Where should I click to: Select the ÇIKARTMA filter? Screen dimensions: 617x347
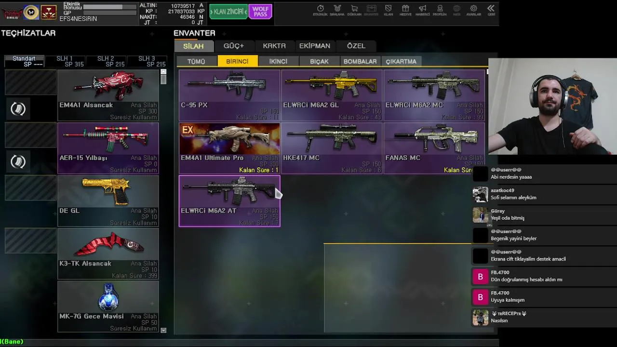[401, 61]
